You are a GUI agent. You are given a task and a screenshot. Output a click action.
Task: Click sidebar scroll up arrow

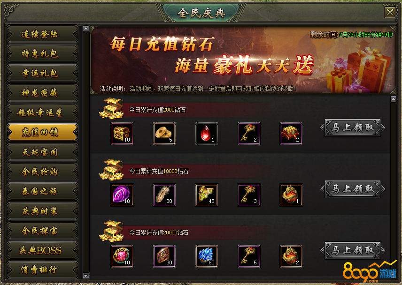pos(86,29)
